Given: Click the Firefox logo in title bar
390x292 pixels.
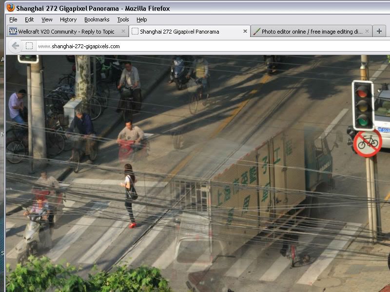Looking at the screenshot, I should (x=10, y=8).
